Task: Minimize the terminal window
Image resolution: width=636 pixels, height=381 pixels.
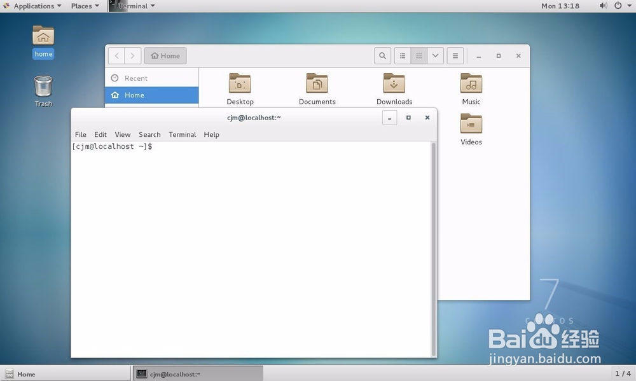Action: [x=389, y=118]
